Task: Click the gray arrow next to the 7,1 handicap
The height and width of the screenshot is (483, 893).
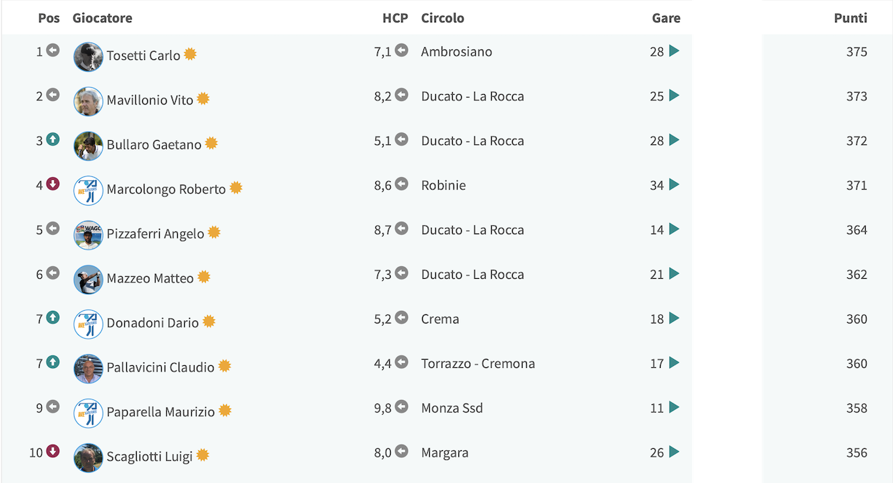Action: tap(401, 50)
